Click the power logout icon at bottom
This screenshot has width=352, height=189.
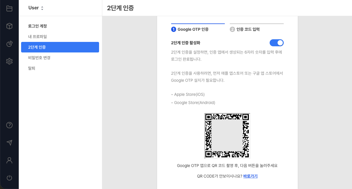[x=9, y=178]
